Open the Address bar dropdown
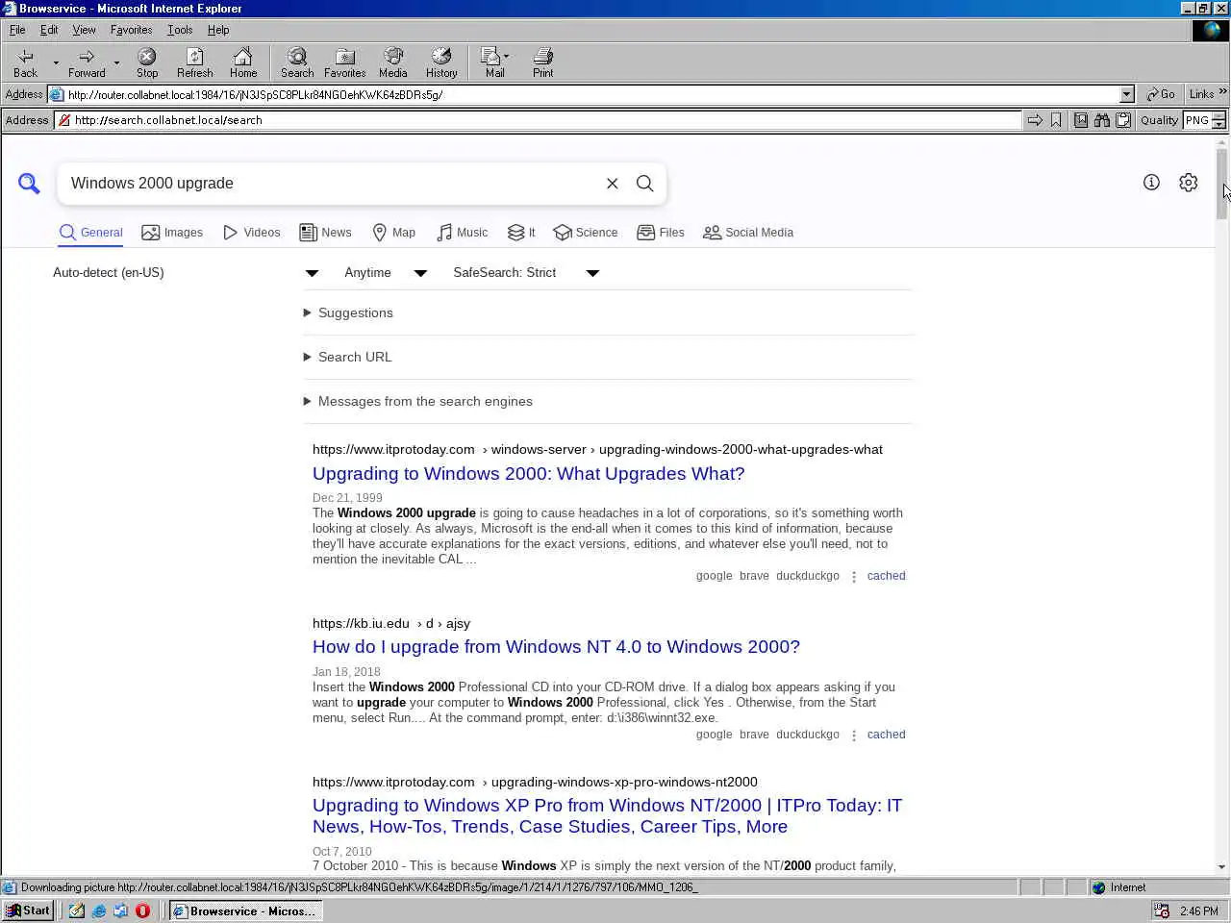The image size is (1231, 923). (x=1127, y=94)
